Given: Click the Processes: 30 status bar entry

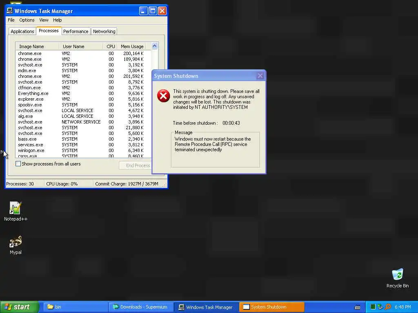Looking at the screenshot, I should [x=24, y=184].
